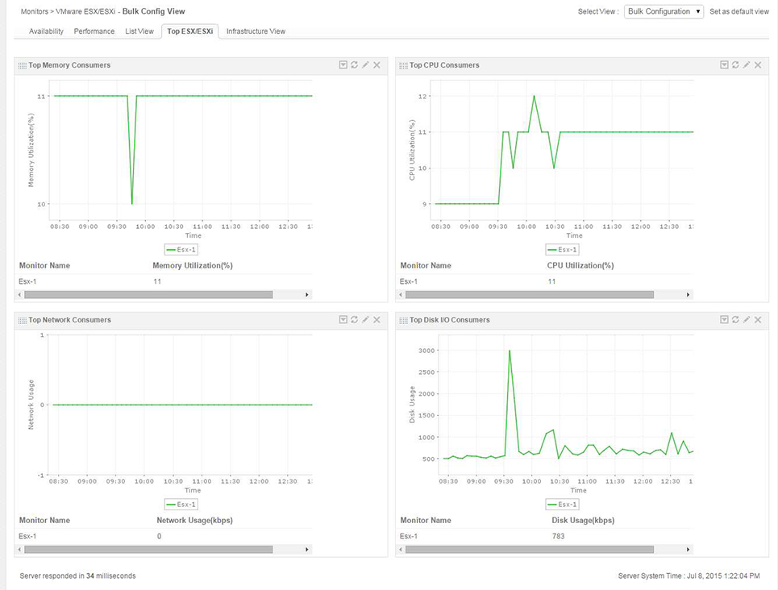Open Esx-1 monitor in Memory Consumers table
The width and height of the screenshot is (778, 590).
(x=27, y=281)
